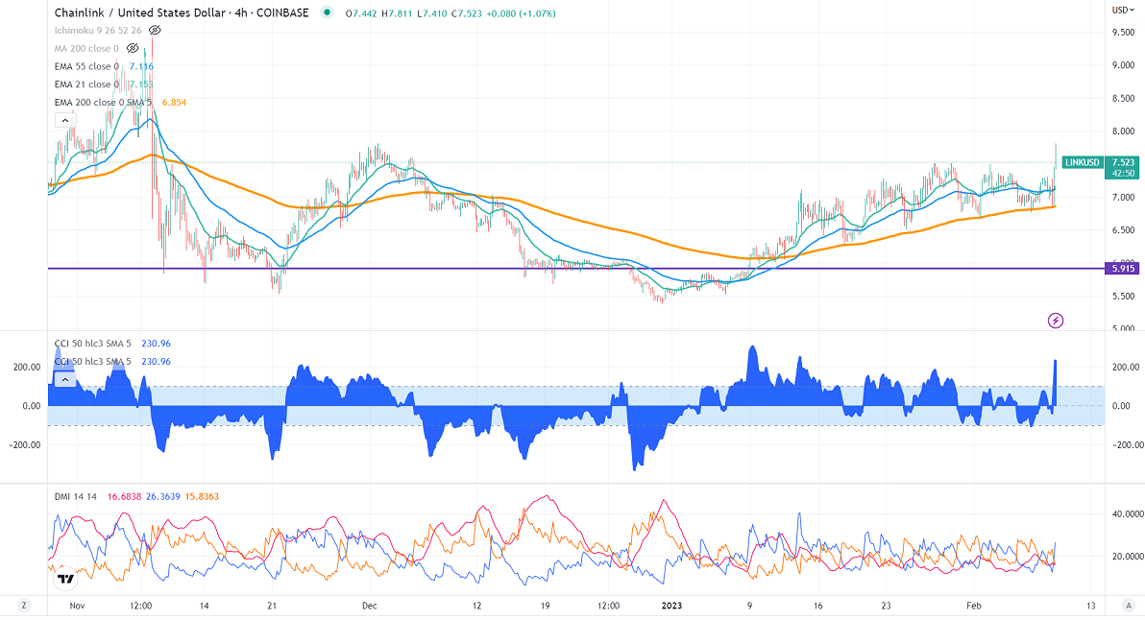Click the green market status dot
Screen dimensions: 1145x620
pos(328,13)
